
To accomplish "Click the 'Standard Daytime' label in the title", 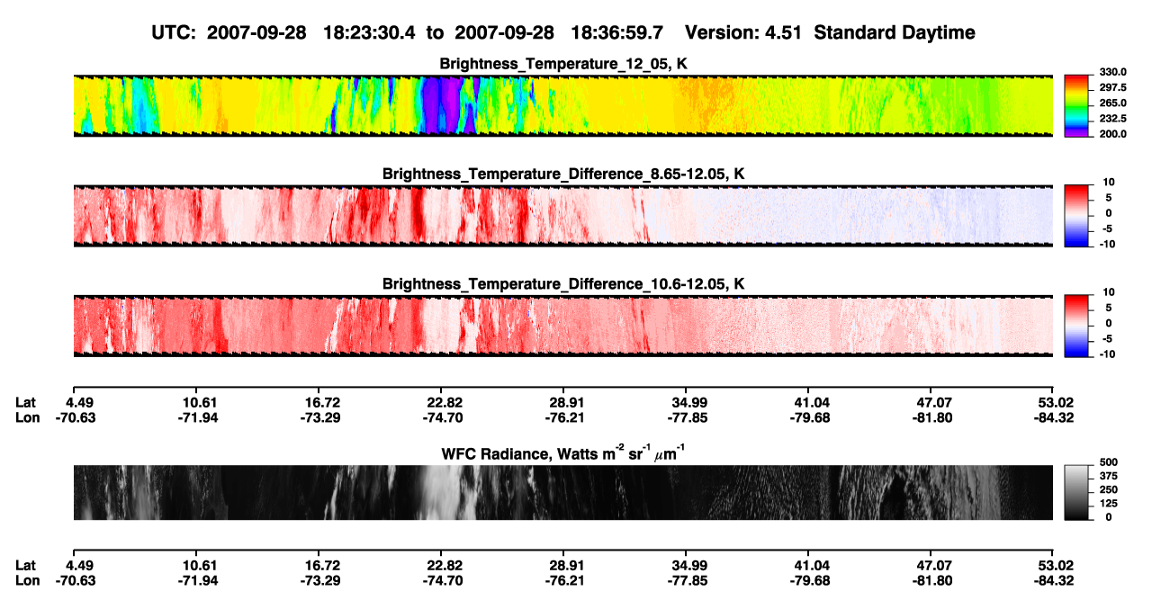I will [893, 33].
